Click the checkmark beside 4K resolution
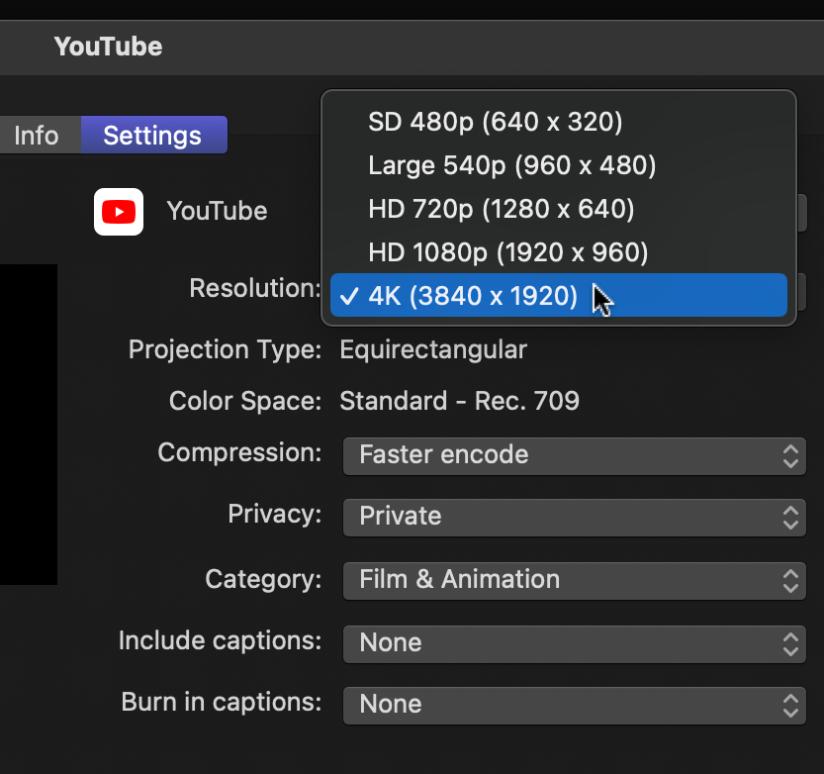Image resolution: width=824 pixels, height=774 pixels. 350,295
